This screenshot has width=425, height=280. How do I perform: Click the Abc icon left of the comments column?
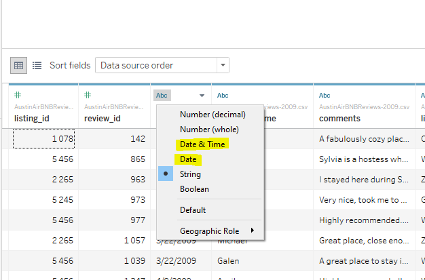[x=222, y=96]
